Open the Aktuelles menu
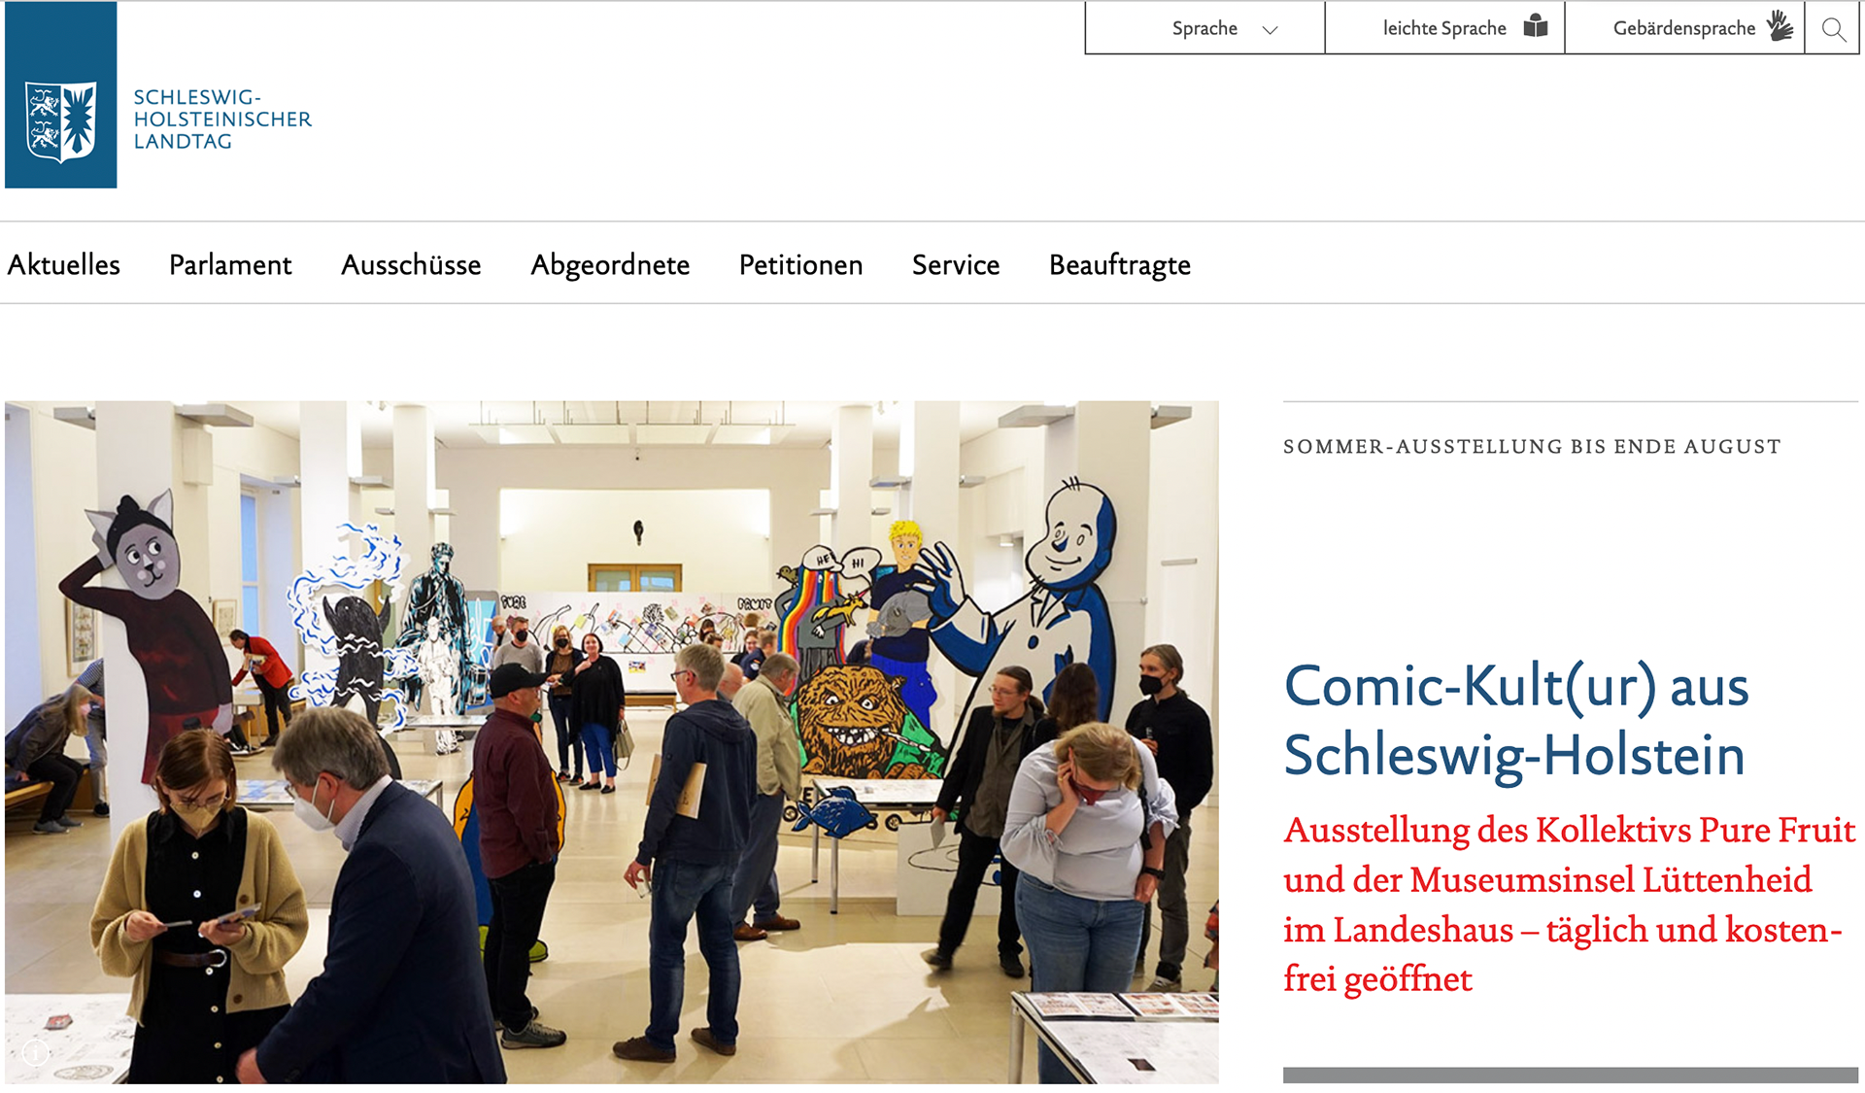 coord(64,264)
